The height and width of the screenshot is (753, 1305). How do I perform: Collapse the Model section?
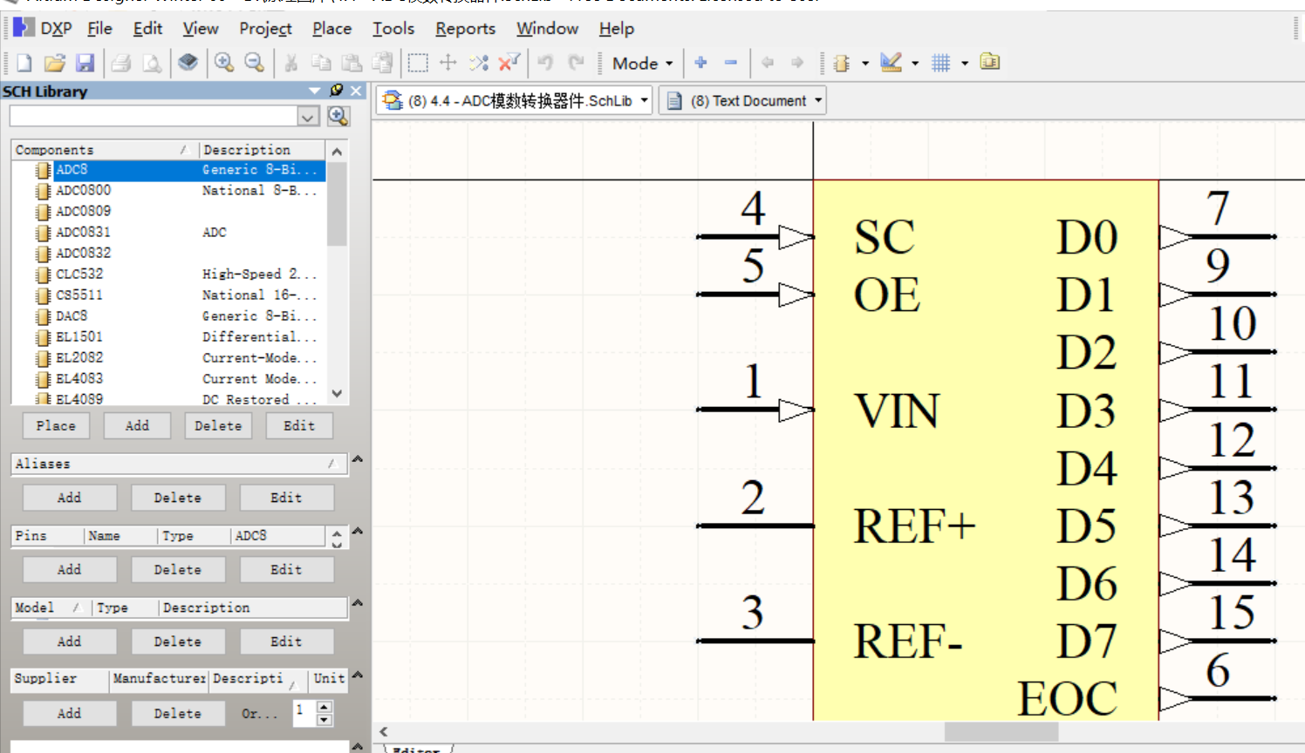tap(357, 602)
